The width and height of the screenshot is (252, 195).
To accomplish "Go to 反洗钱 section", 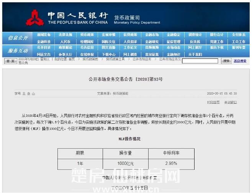I will coord(195,42).
